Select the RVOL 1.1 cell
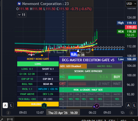 click(27, 89)
